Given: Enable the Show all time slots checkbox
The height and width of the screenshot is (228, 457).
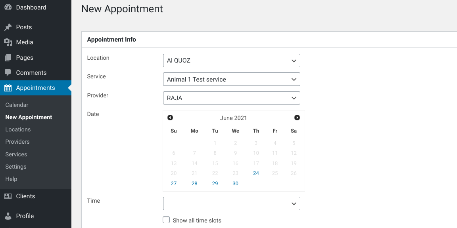Looking at the screenshot, I should tap(166, 219).
